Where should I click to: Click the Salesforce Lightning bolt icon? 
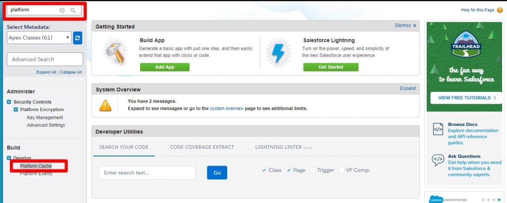click(x=278, y=53)
